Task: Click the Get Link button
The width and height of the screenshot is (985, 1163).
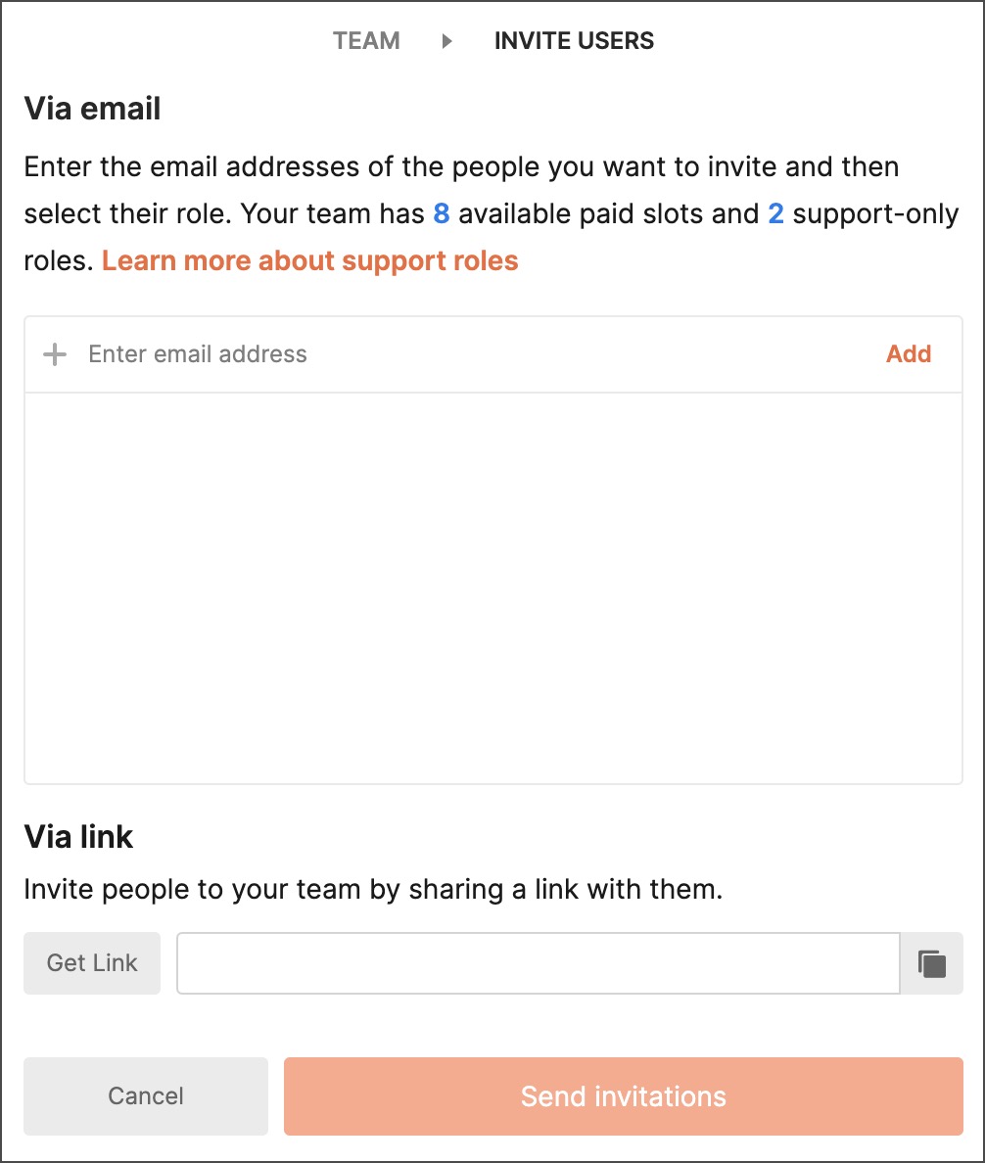Action: click(92, 963)
